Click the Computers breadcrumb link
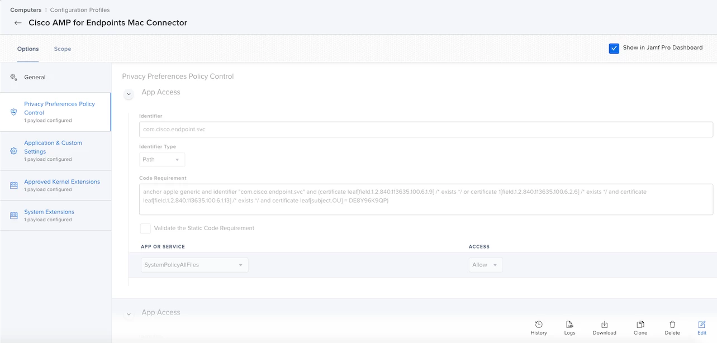 pos(26,10)
